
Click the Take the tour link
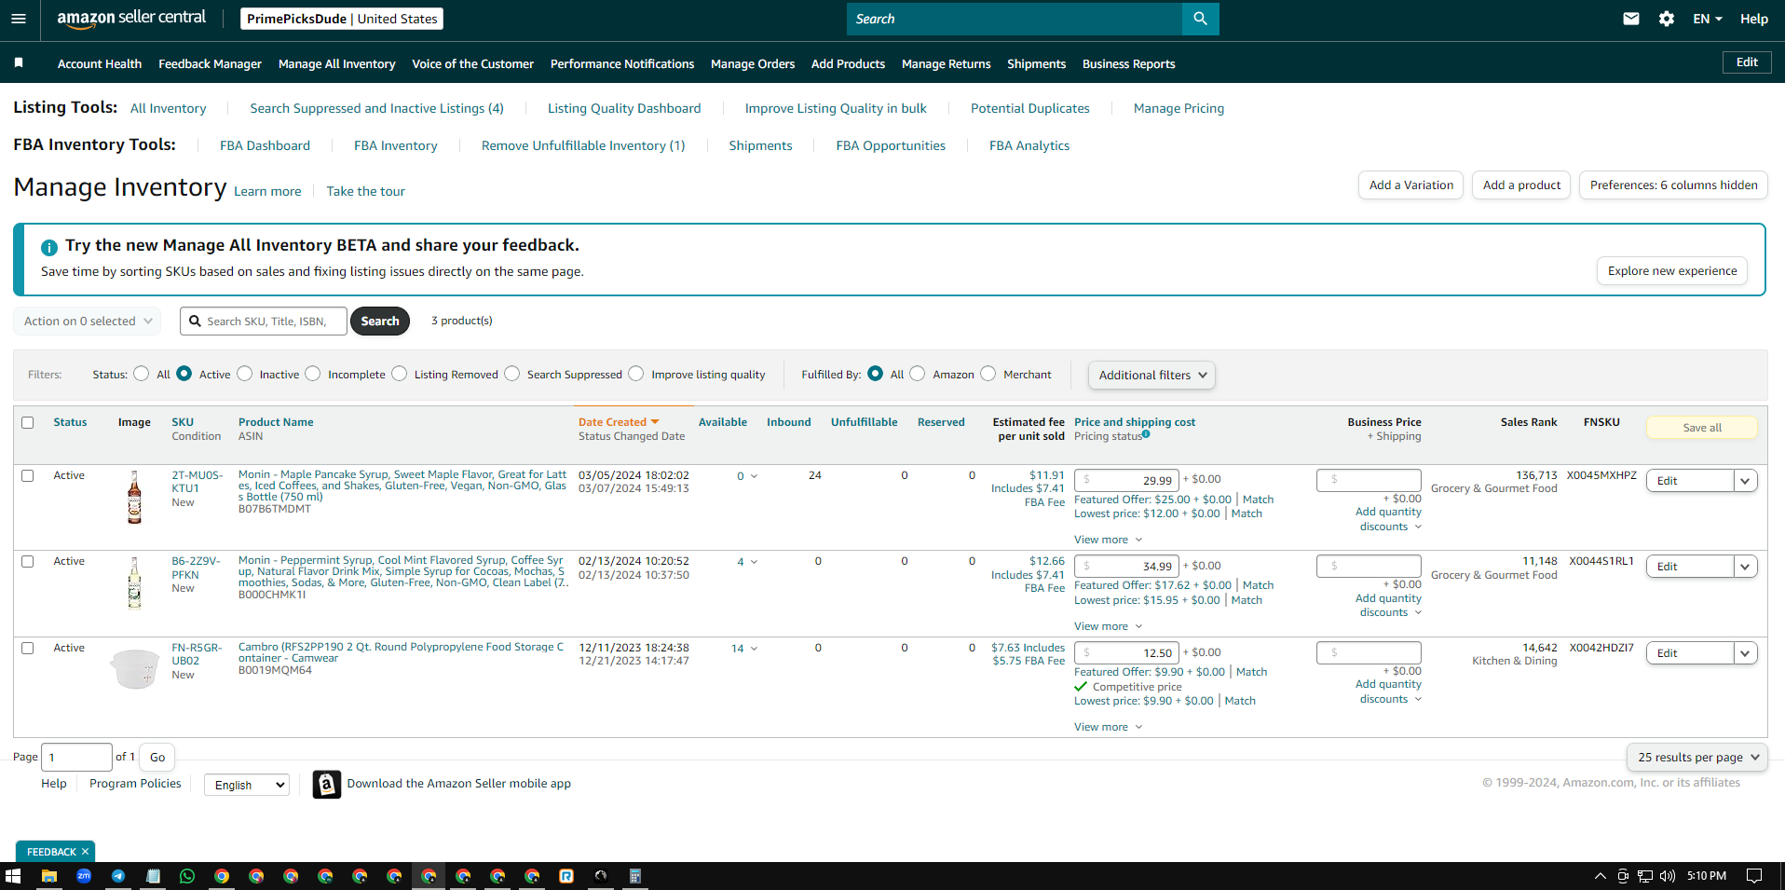(x=365, y=191)
